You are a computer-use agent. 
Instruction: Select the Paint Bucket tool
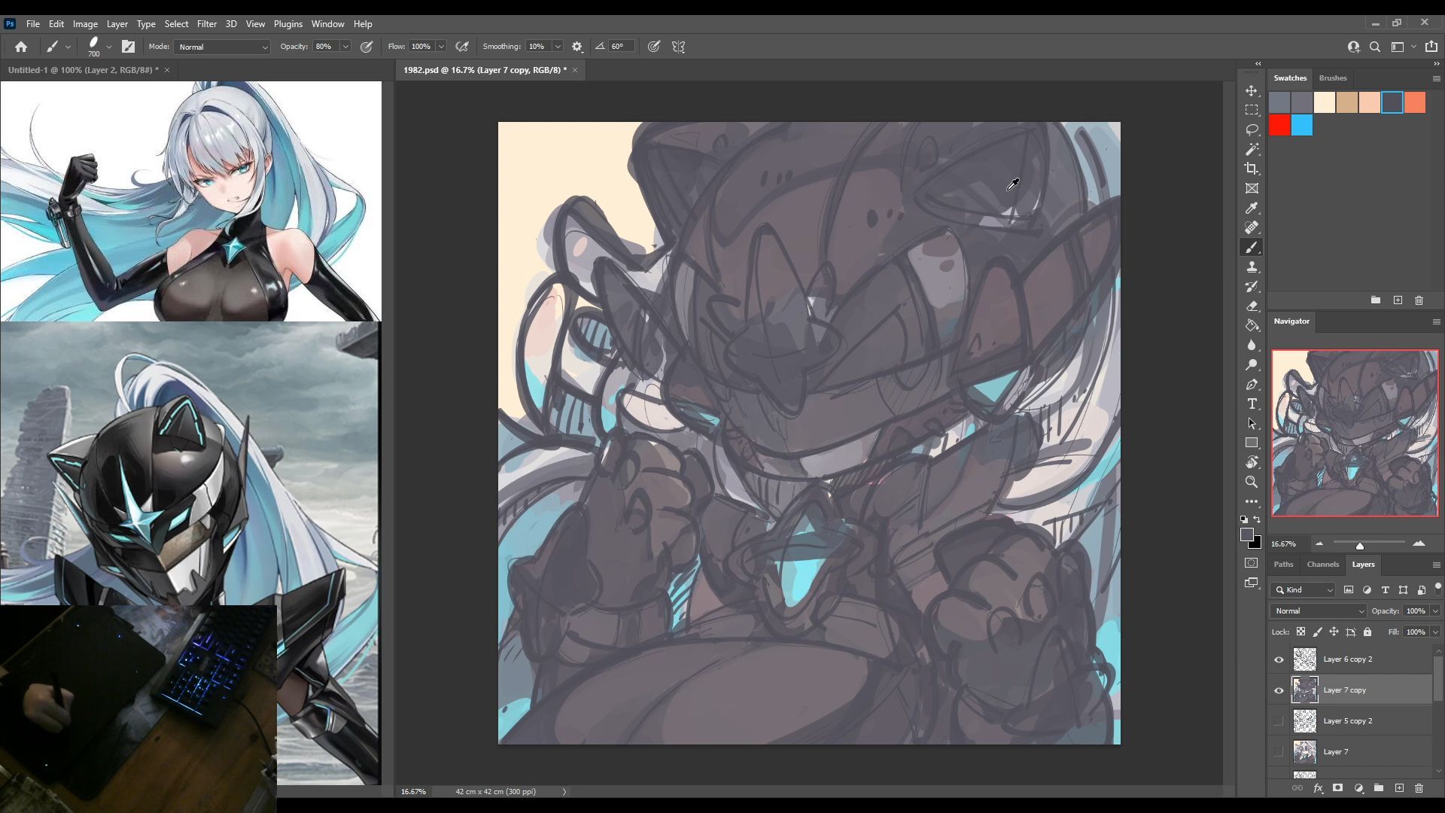(x=1252, y=325)
